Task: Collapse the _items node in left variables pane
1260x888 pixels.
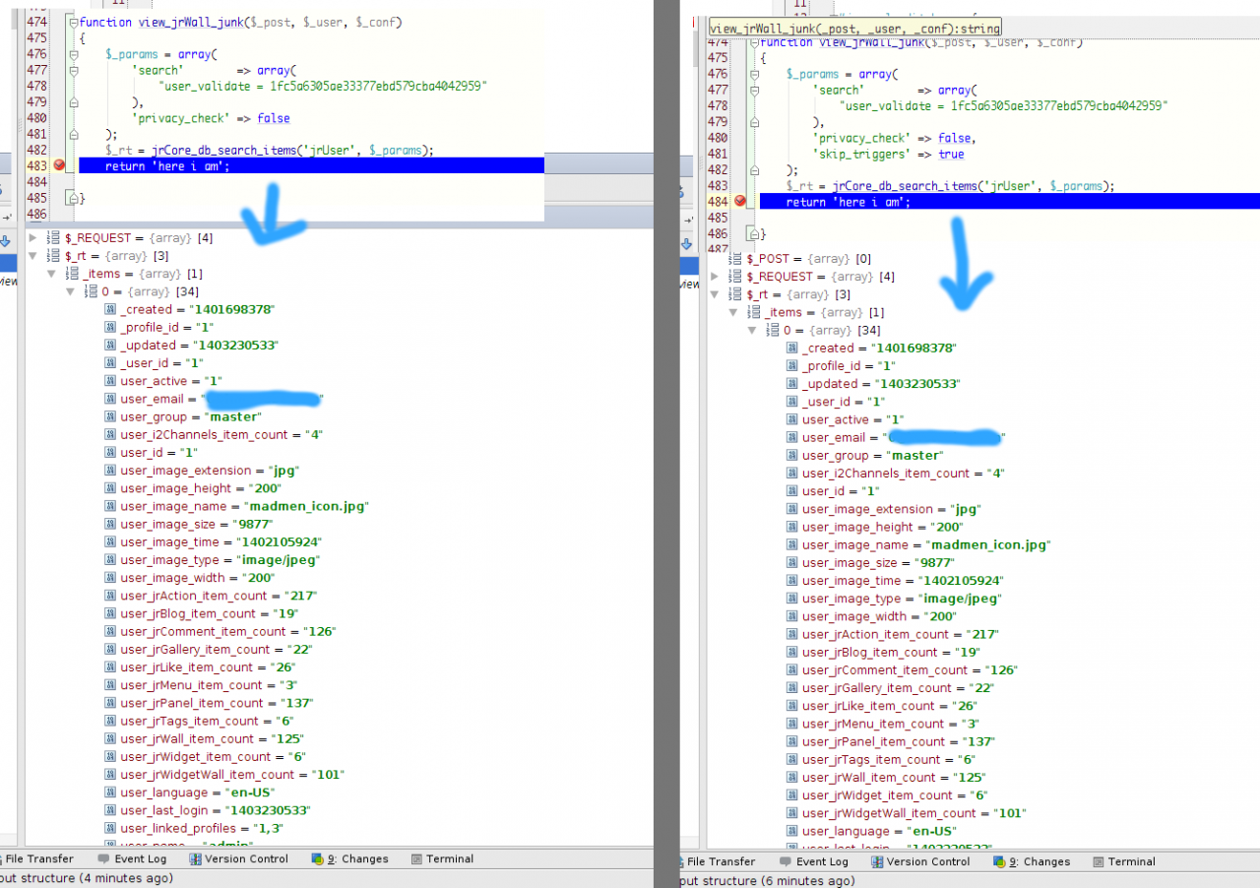Action: click(51, 274)
